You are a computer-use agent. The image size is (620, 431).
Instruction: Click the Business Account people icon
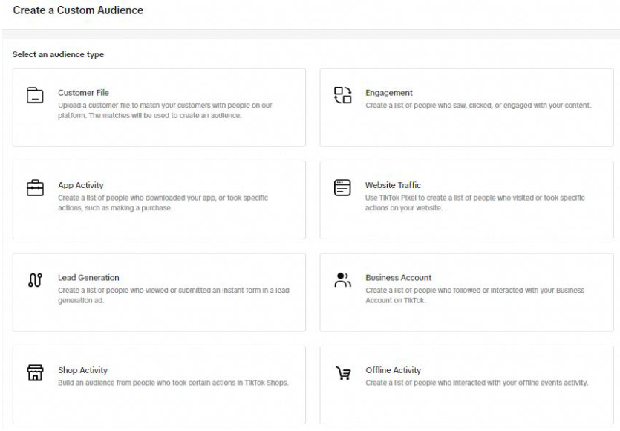pos(342,280)
